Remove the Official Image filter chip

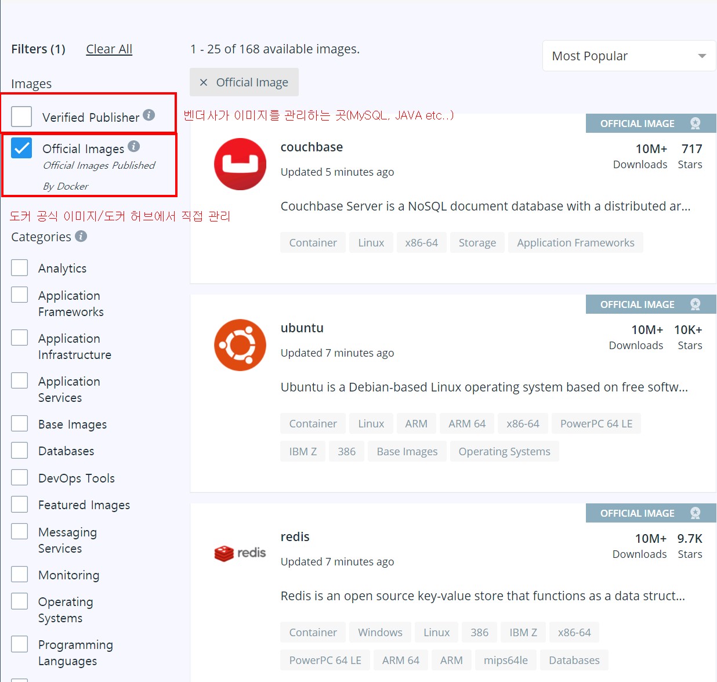tap(204, 82)
